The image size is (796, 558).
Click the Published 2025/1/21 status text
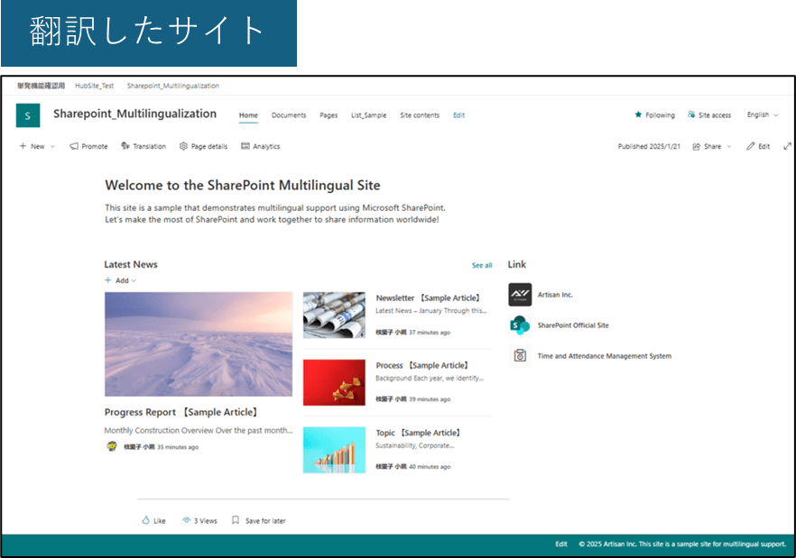(x=649, y=146)
